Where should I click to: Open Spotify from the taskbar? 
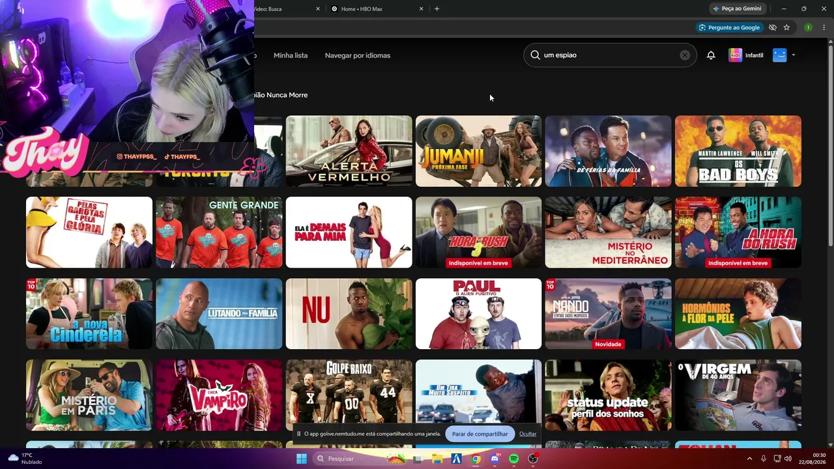tap(513, 459)
